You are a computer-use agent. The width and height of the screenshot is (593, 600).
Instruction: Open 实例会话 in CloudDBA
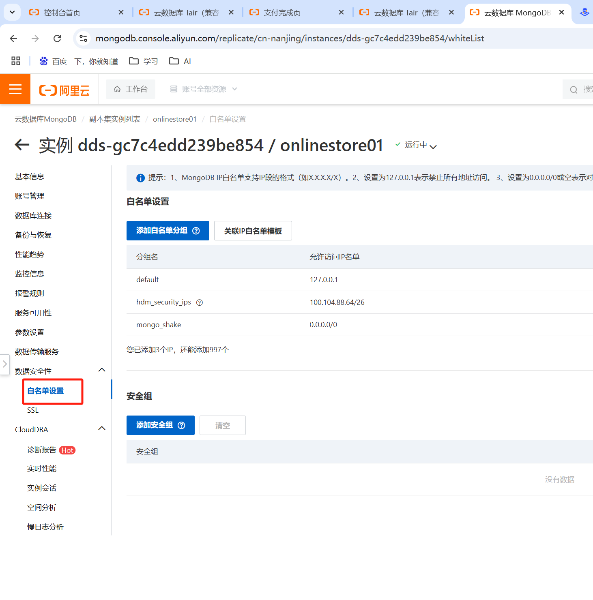click(42, 488)
